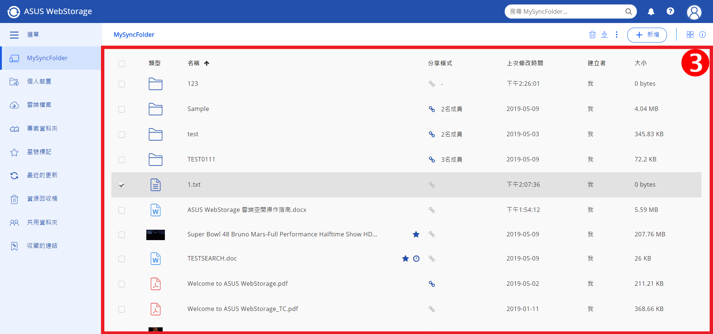Click the Word icon of the 操作指南.docx file
The width and height of the screenshot is (713, 334).
click(156, 210)
